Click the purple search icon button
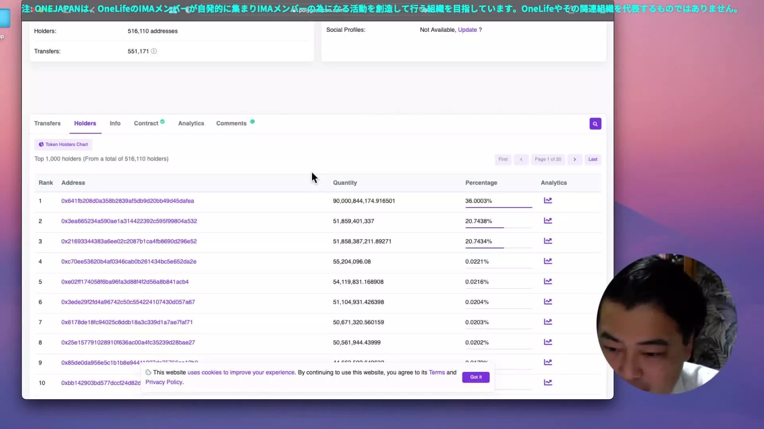Screen dimensions: 764x429 pyautogui.click(x=595, y=124)
